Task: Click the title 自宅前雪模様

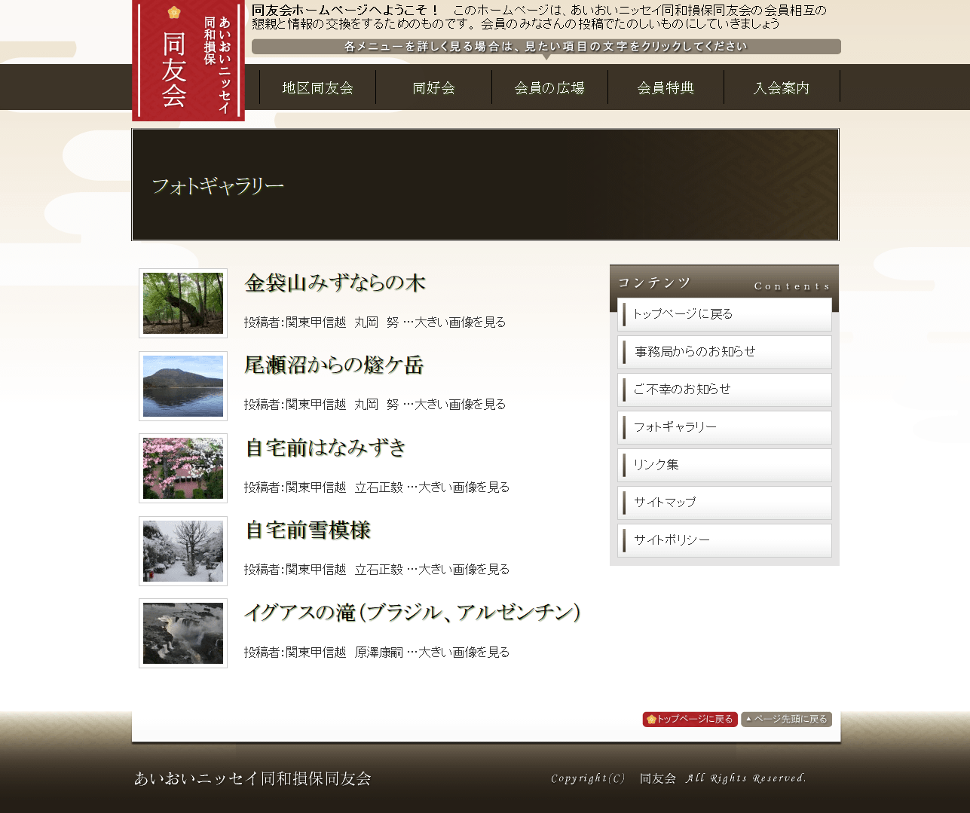Action: pyautogui.click(x=308, y=530)
